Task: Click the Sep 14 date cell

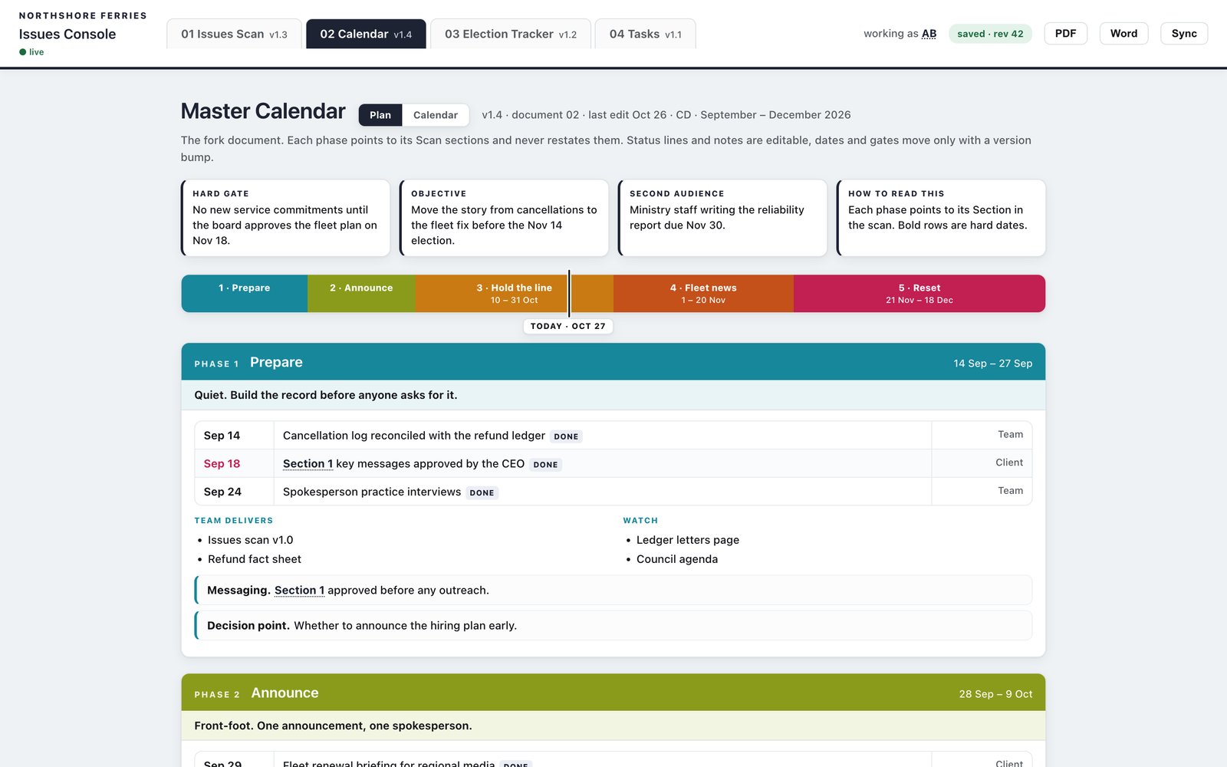Action: point(234,436)
